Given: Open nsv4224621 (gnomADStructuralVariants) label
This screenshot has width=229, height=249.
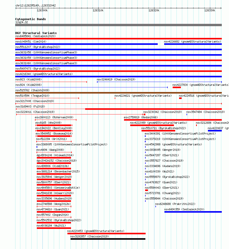Looking at the screenshot, I should tap(143, 96).
